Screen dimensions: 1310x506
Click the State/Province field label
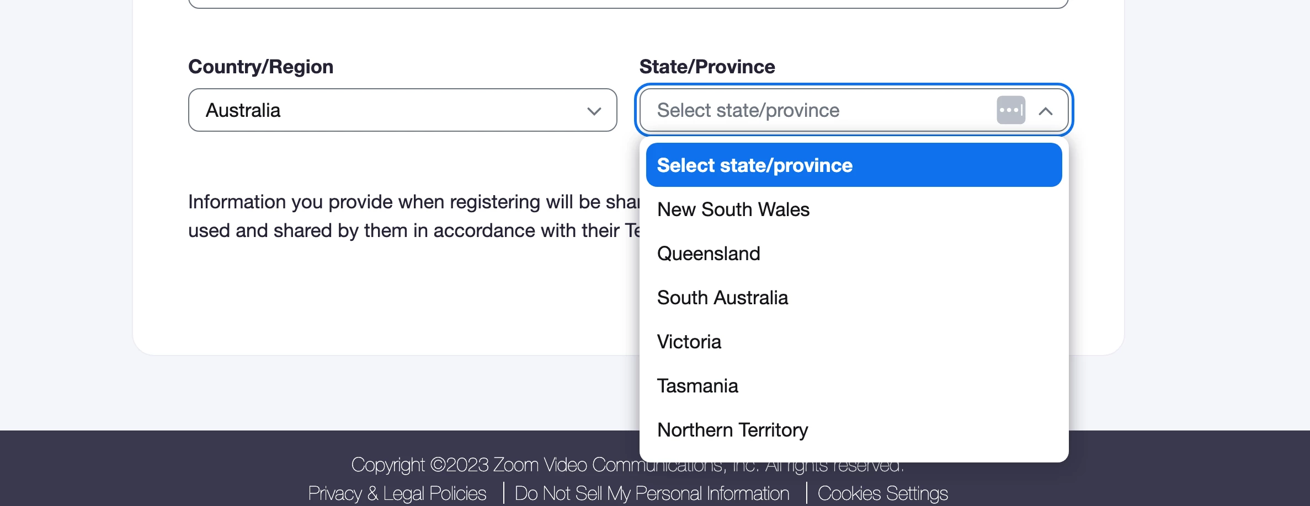point(707,67)
